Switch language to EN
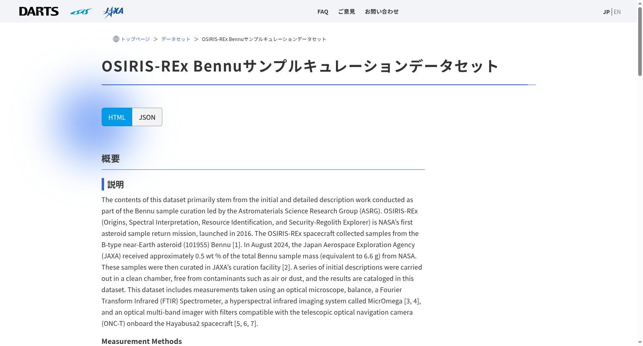The height and width of the screenshot is (346, 643). click(617, 12)
